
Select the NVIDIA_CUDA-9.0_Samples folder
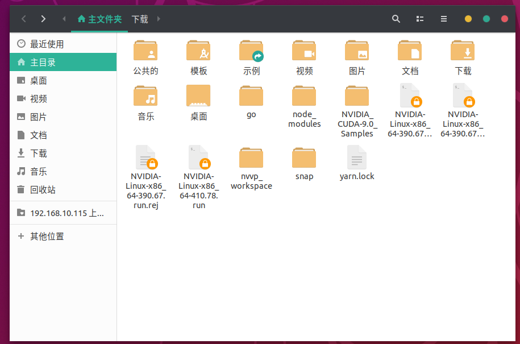click(x=357, y=96)
